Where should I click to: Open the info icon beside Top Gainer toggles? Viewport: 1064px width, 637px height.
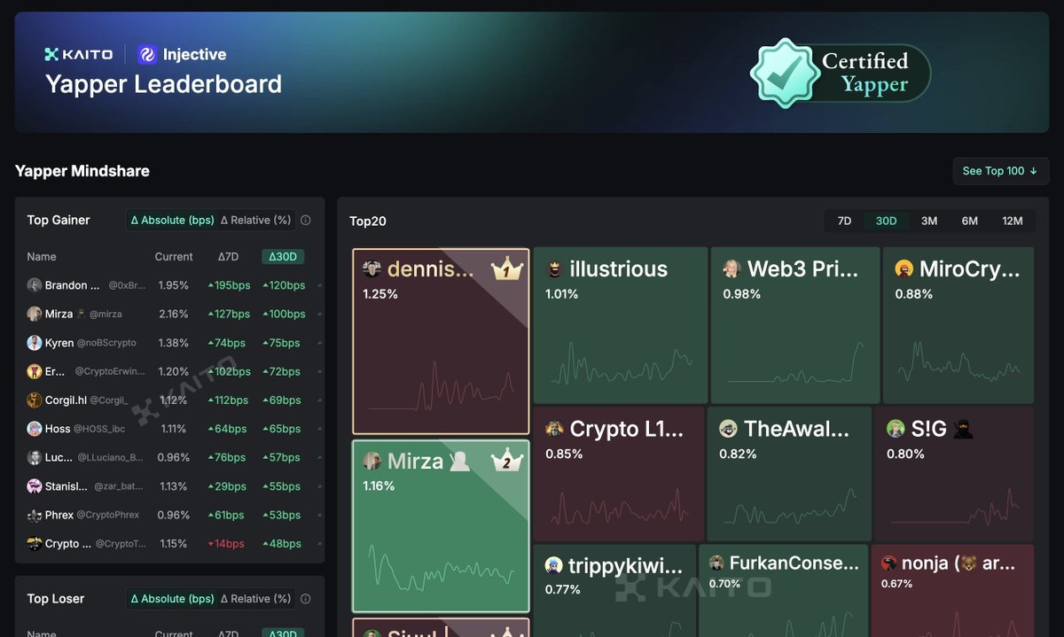[x=306, y=221]
